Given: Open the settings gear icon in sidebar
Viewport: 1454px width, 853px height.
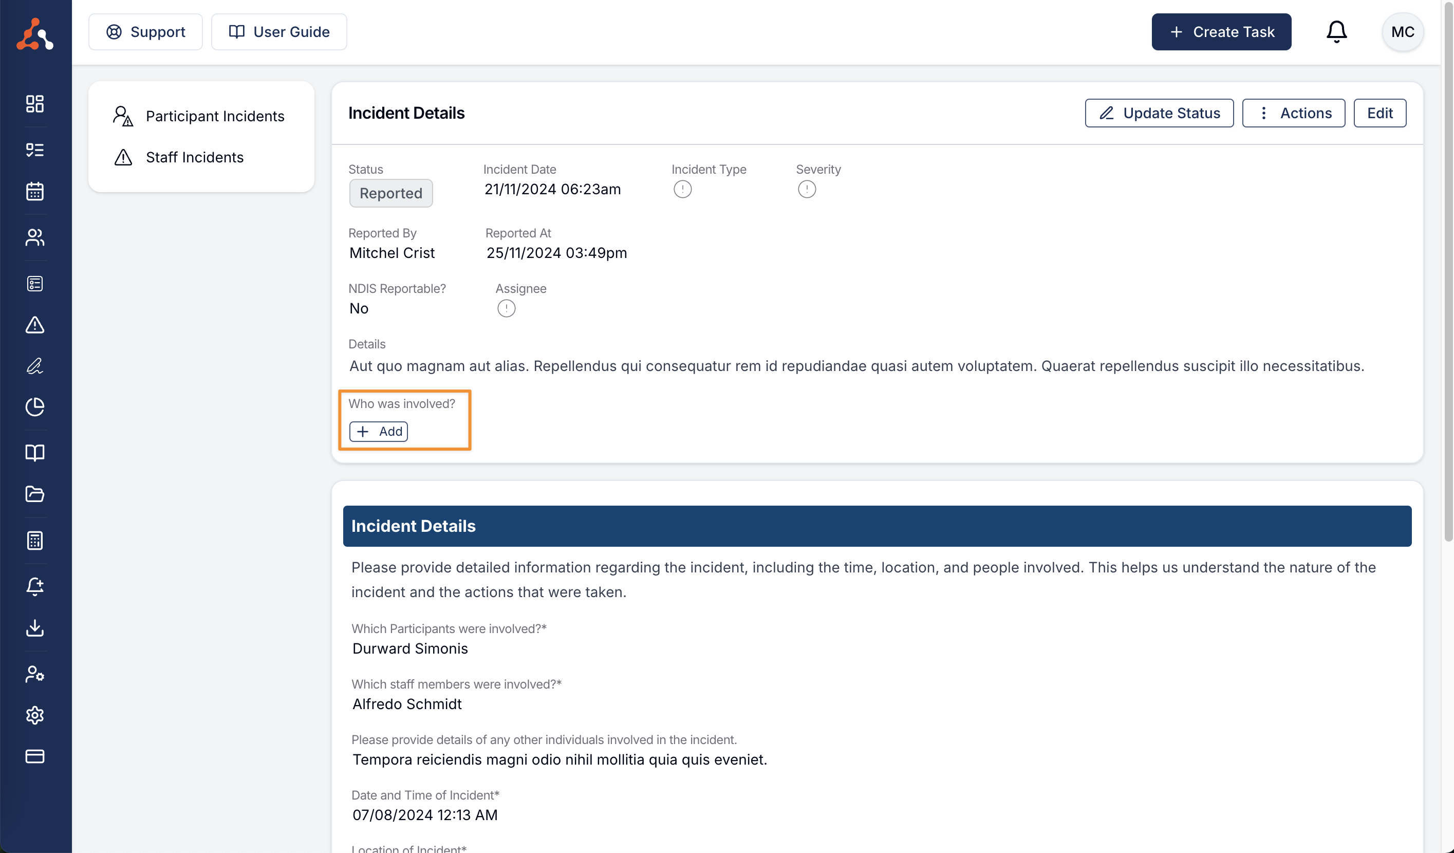Looking at the screenshot, I should pyautogui.click(x=34, y=715).
